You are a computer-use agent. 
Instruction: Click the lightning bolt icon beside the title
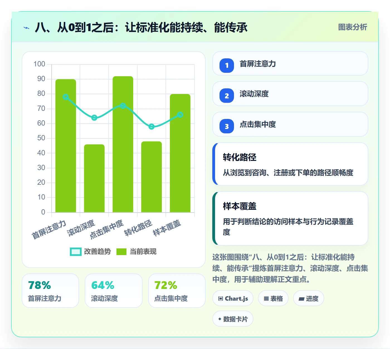pyautogui.click(x=26, y=28)
